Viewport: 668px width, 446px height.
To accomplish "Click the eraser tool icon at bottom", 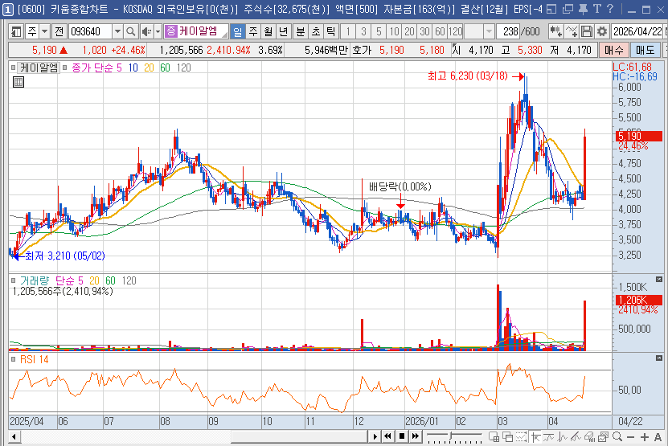I will click(x=589, y=436).
